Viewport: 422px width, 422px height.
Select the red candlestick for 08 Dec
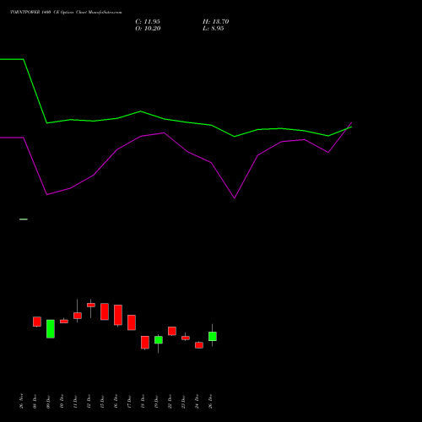[37, 322]
